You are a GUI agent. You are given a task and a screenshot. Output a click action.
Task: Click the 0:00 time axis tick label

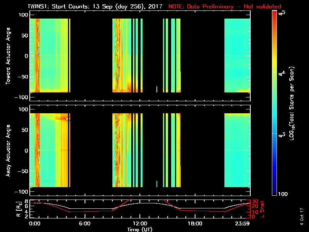coord(35,223)
